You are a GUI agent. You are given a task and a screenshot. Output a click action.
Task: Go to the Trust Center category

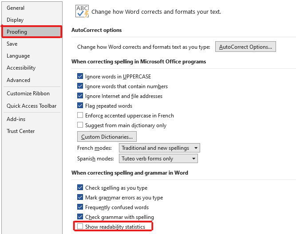pyautogui.click(x=20, y=131)
